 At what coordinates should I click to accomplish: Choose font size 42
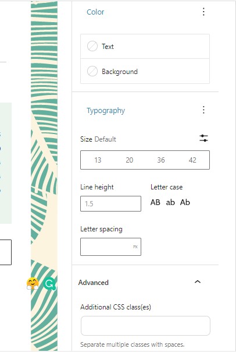click(x=192, y=160)
